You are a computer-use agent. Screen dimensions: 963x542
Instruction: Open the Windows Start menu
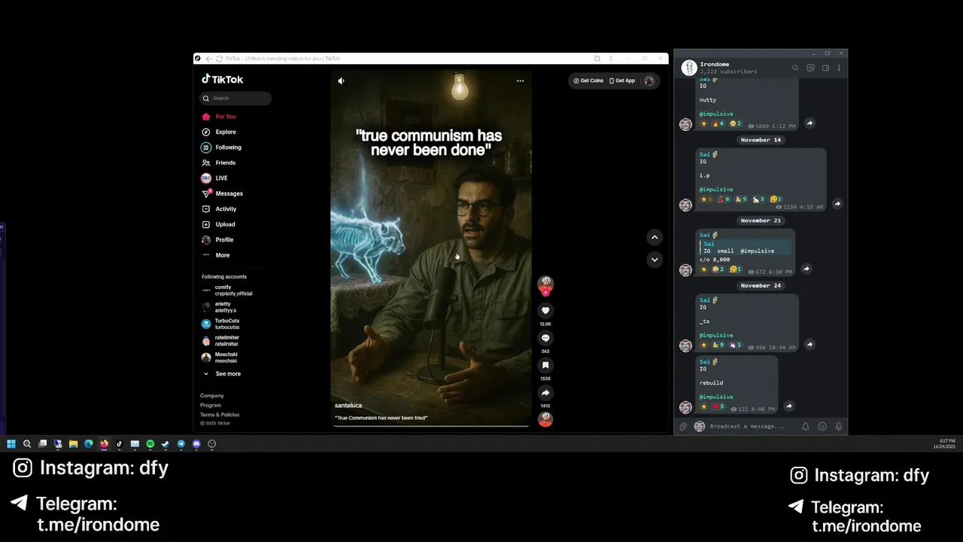click(x=11, y=444)
